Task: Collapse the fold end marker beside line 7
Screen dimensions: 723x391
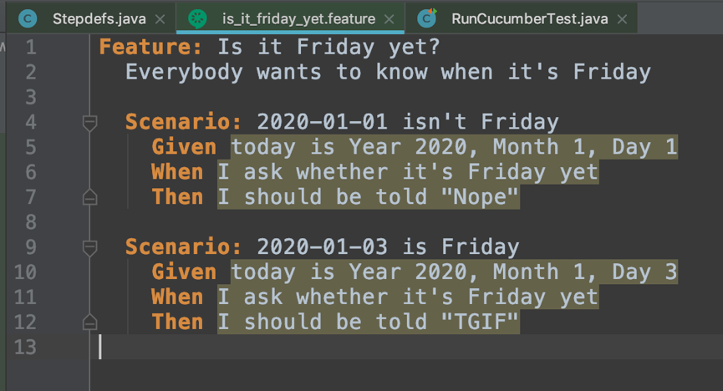Action: click(x=89, y=197)
